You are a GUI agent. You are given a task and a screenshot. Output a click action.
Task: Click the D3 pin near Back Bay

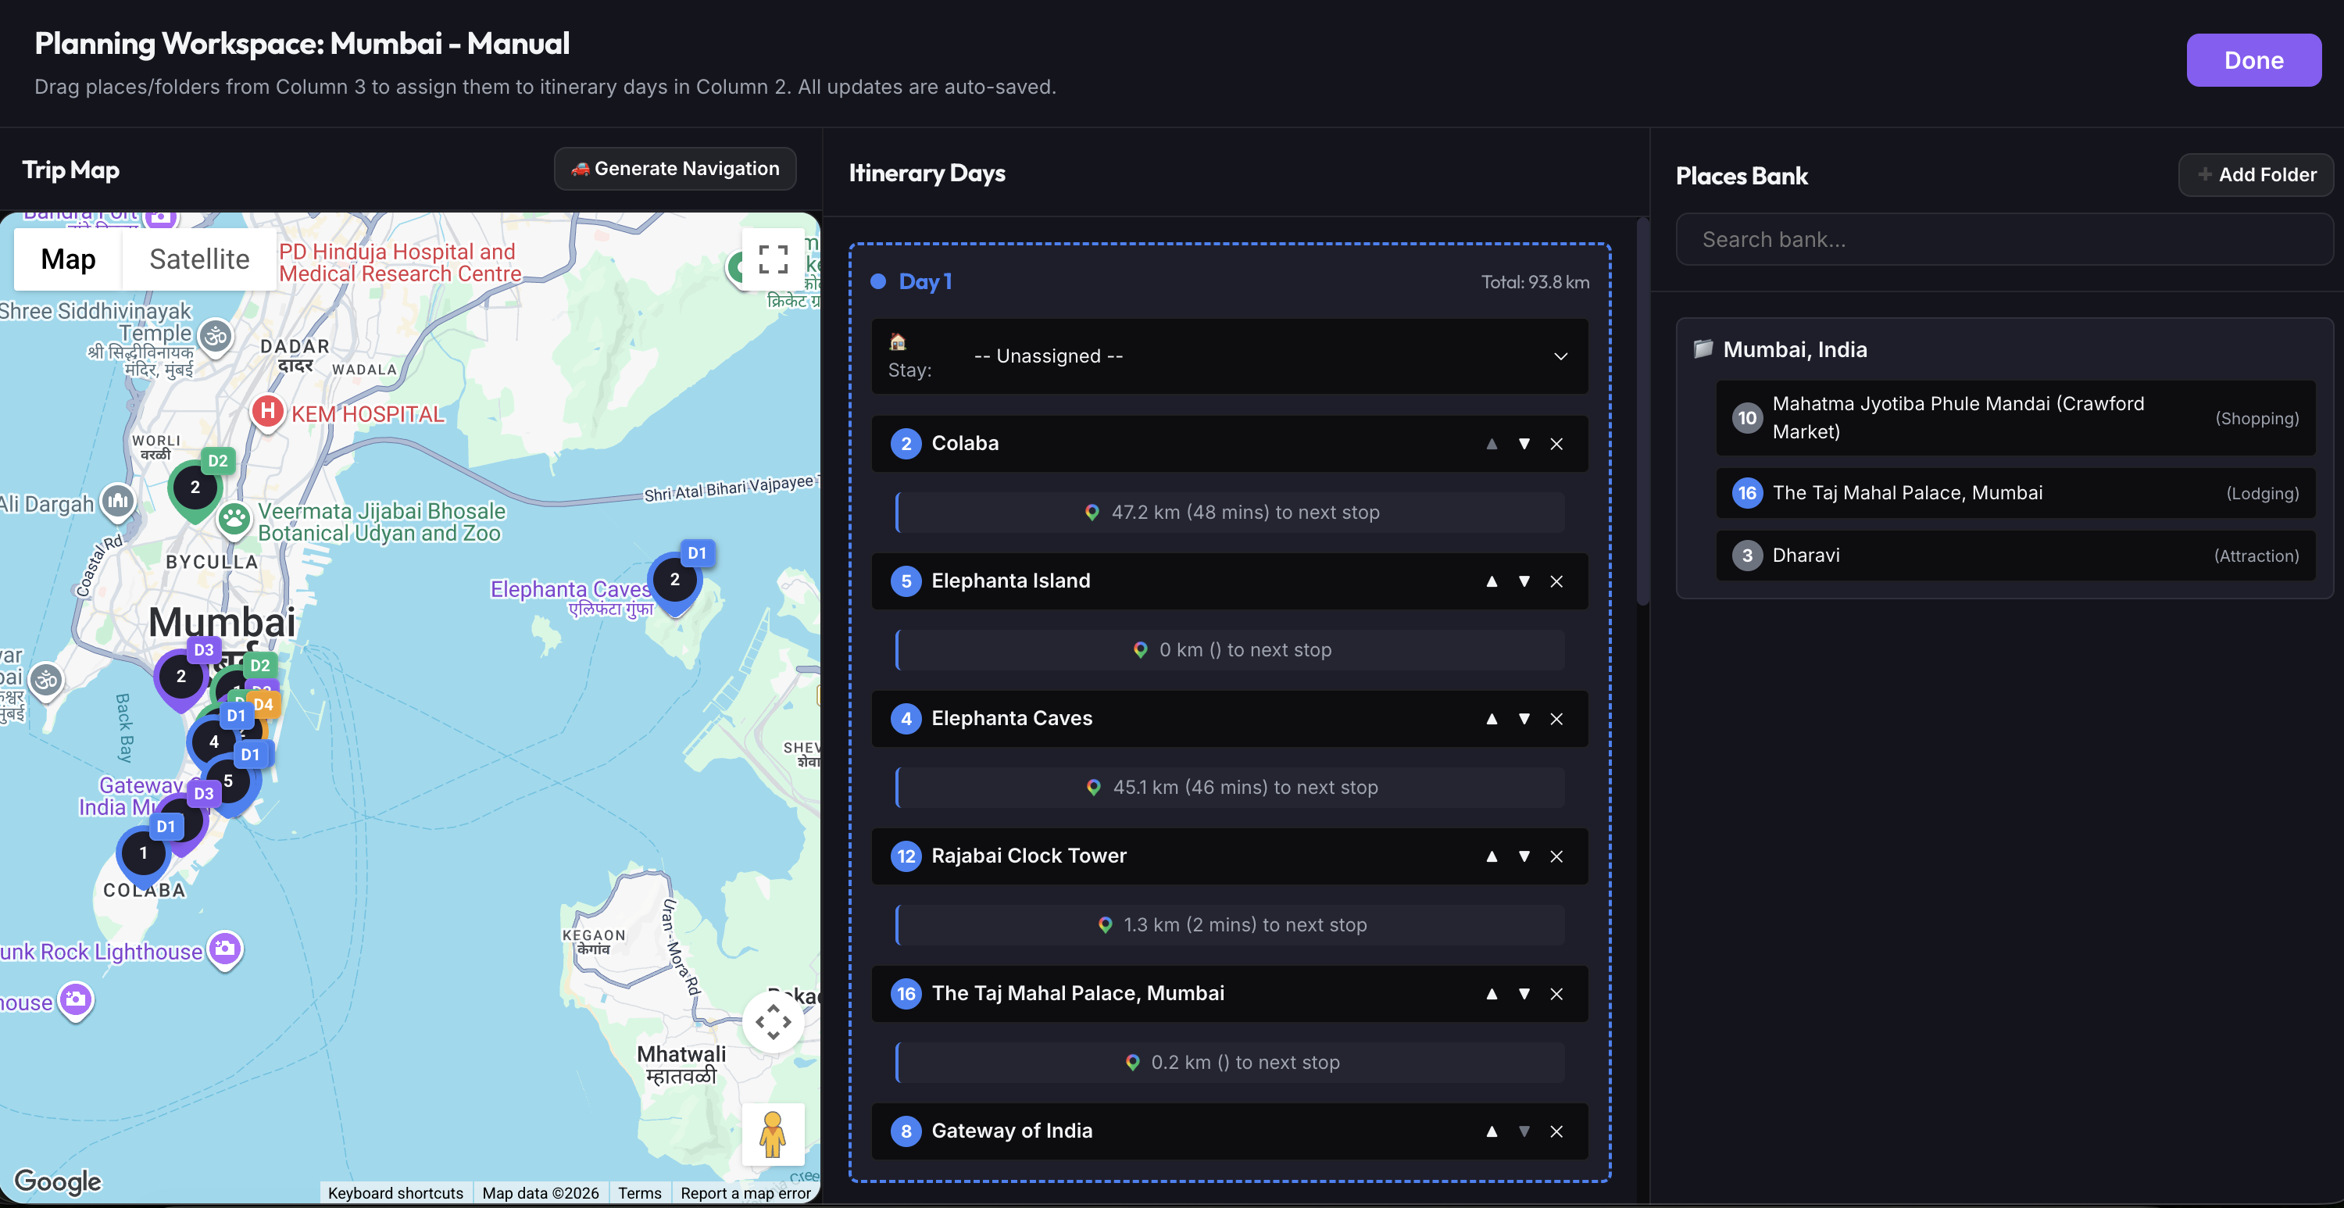(183, 677)
